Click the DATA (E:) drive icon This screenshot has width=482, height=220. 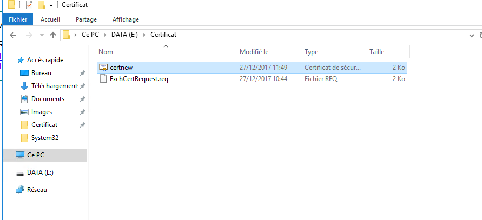click(x=20, y=174)
